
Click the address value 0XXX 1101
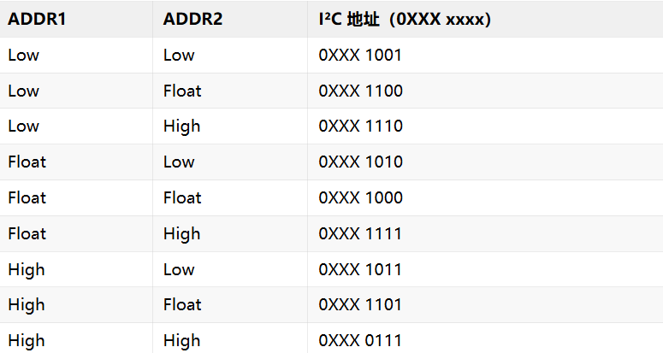(x=360, y=304)
